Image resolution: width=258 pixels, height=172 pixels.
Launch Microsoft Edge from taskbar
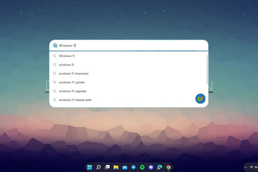coord(160,167)
